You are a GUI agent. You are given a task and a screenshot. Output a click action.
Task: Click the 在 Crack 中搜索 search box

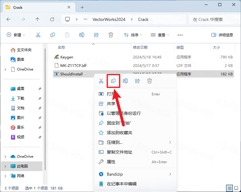click(x=212, y=19)
